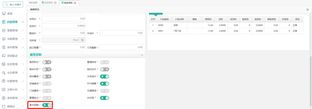312x109 pixels.
Task: Select the 总部 store row cell
Action: click(x=179, y=25)
